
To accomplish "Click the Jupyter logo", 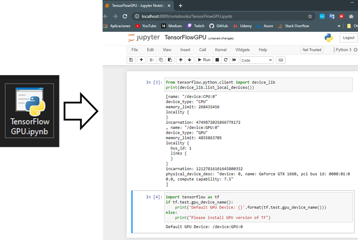I will [x=144, y=37].
